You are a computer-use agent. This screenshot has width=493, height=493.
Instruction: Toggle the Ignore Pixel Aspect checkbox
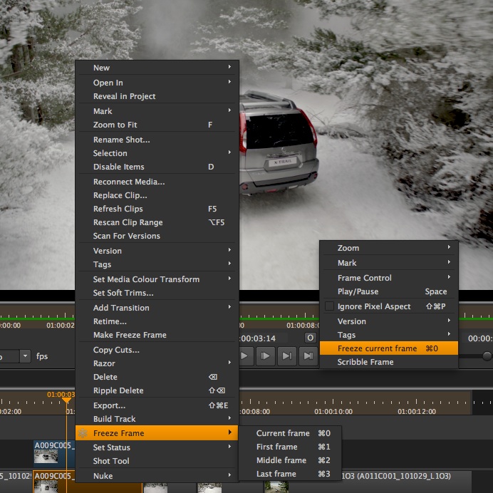[x=329, y=306]
